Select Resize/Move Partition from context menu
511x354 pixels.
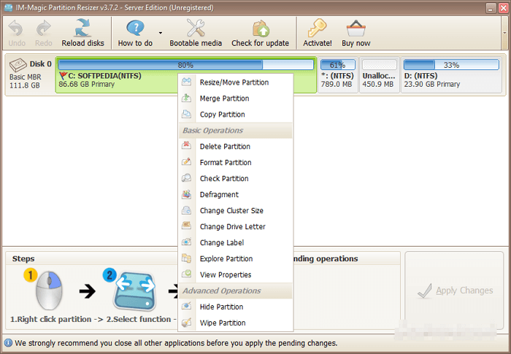[x=234, y=82]
